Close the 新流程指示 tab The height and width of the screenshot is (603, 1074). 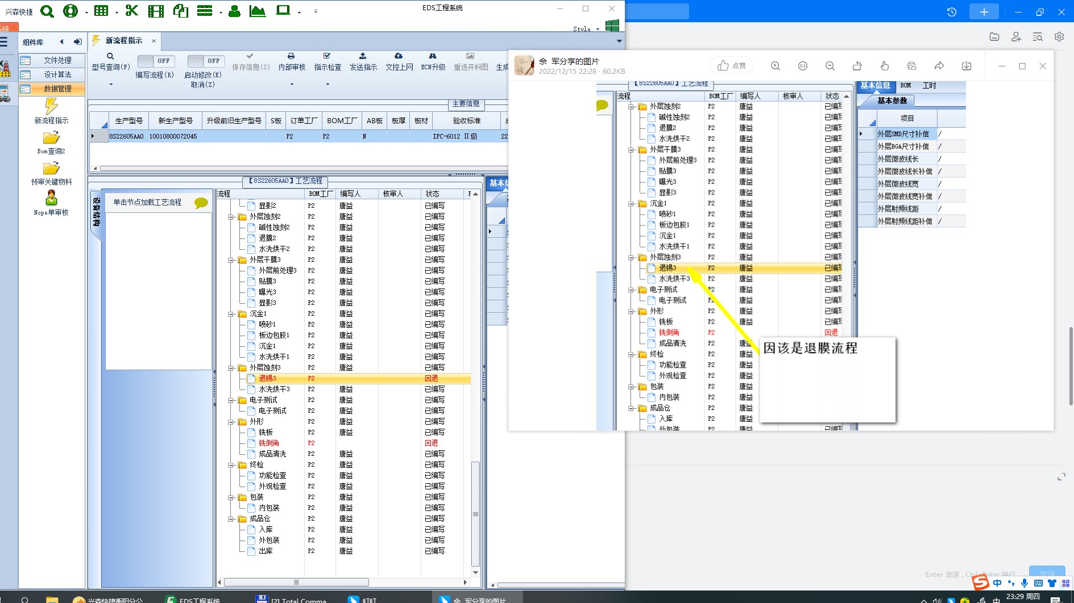coord(154,41)
